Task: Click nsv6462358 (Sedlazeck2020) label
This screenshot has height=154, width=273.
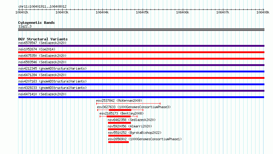Action: click(x=132, y=120)
